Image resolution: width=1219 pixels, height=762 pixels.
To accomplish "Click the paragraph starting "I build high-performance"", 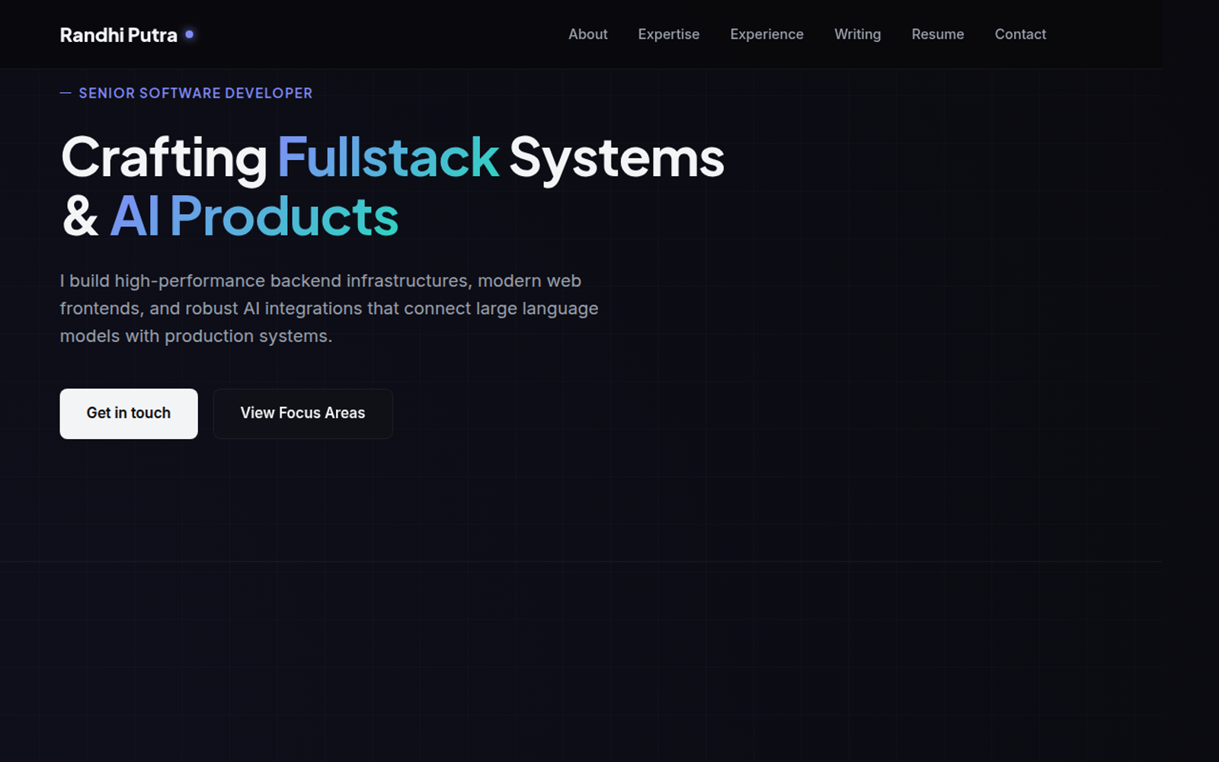I will click(x=329, y=309).
